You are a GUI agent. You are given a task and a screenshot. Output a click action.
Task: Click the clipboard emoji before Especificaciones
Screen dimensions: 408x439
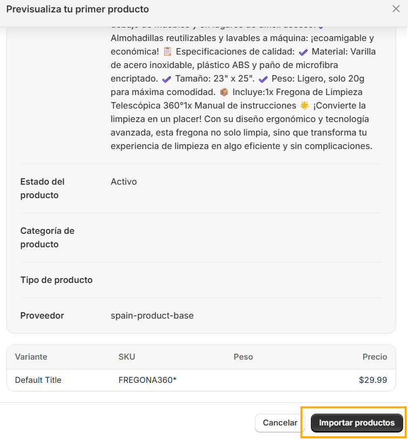coord(167,51)
